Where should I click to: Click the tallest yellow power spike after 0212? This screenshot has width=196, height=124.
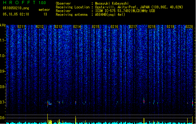click(47, 119)
